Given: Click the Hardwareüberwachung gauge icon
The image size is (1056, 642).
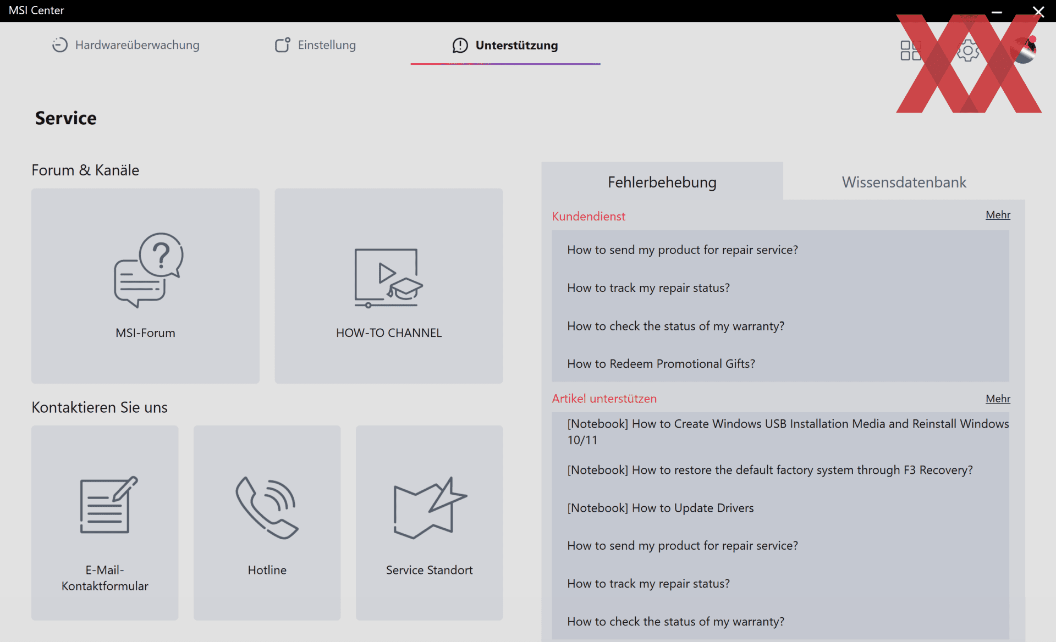Looking at the screenshot, I should pyautogui.click(x=59, y=45).
